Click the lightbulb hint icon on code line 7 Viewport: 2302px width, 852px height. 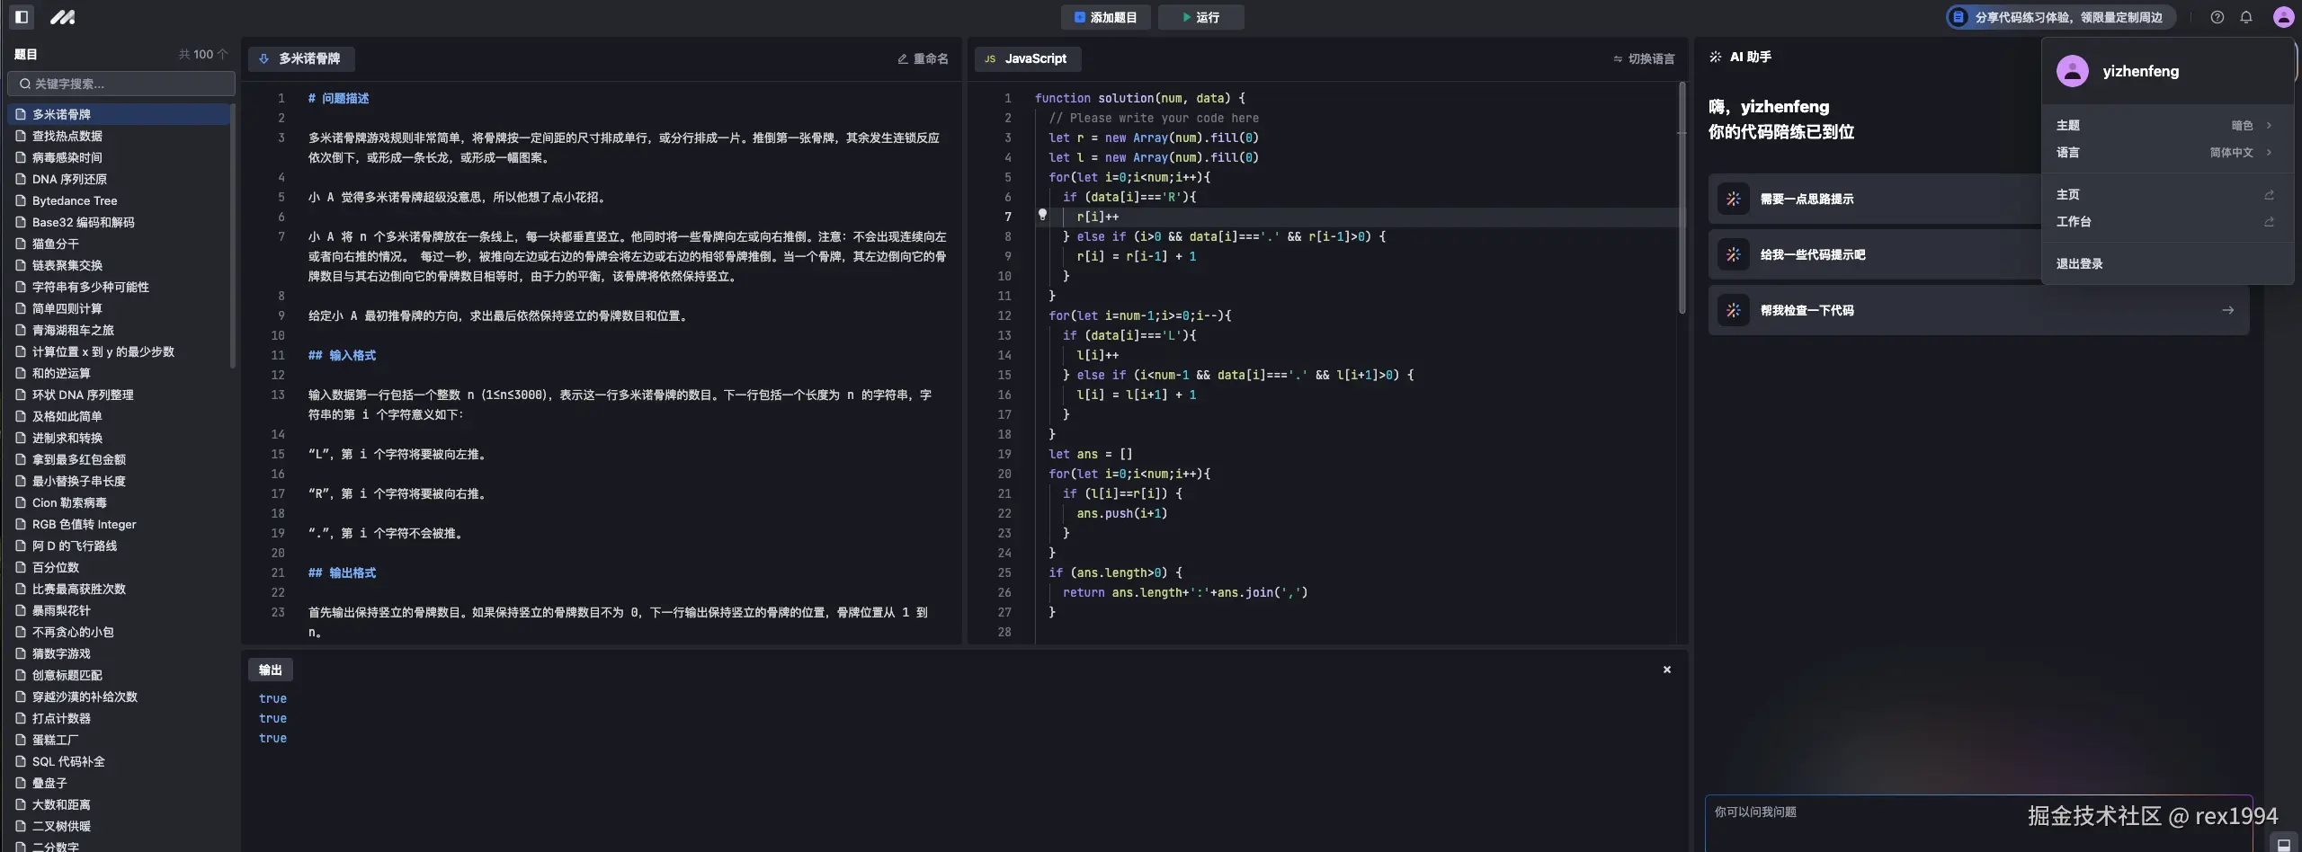tap(1042, 216)
